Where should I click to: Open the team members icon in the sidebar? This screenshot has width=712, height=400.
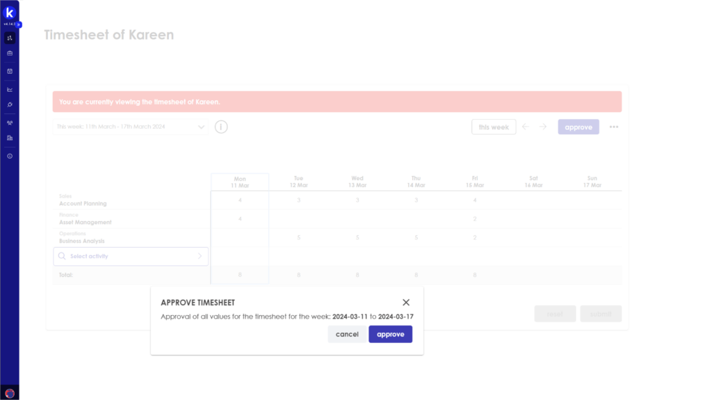point(10,122)
